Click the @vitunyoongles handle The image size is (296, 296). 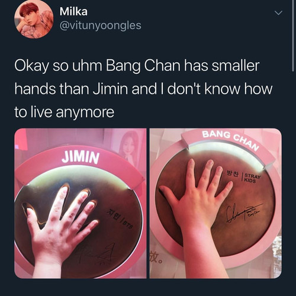[x=101, y=25]
